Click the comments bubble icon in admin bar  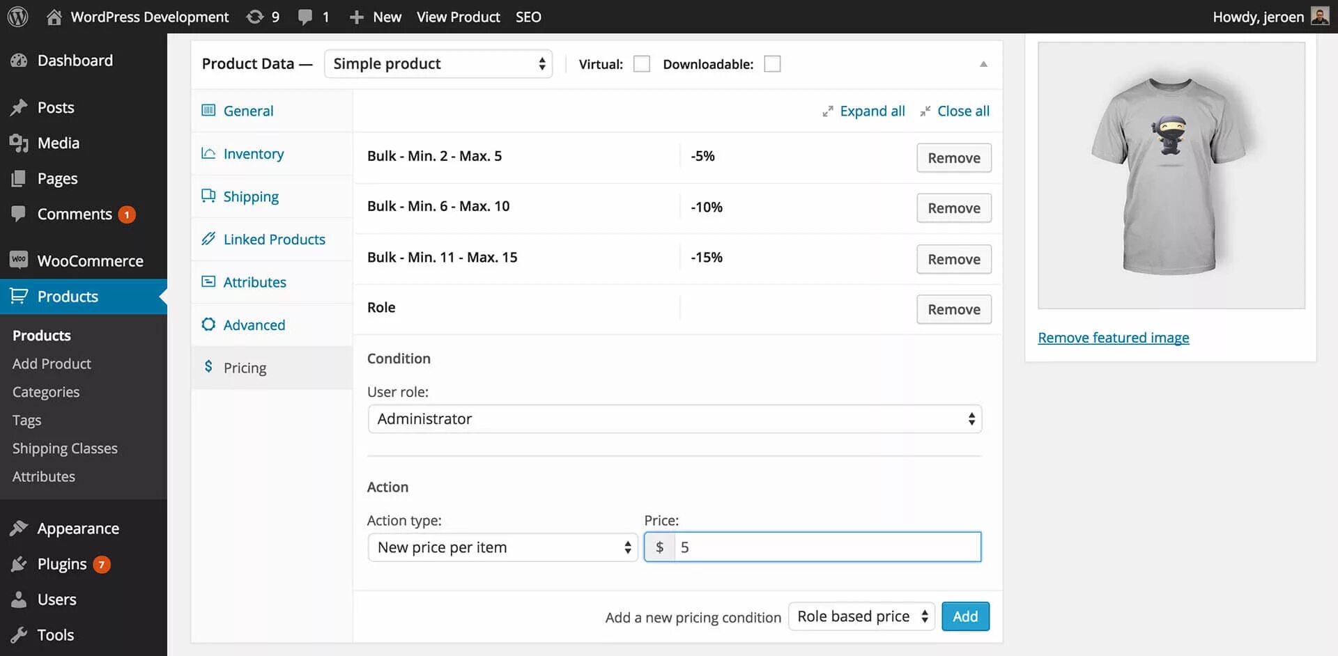[305, 17]
